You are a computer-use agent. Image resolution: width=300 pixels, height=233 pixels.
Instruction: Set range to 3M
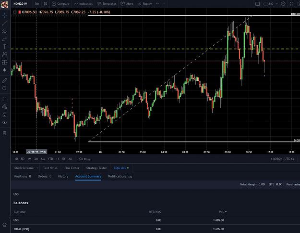(x=36, y=159)
